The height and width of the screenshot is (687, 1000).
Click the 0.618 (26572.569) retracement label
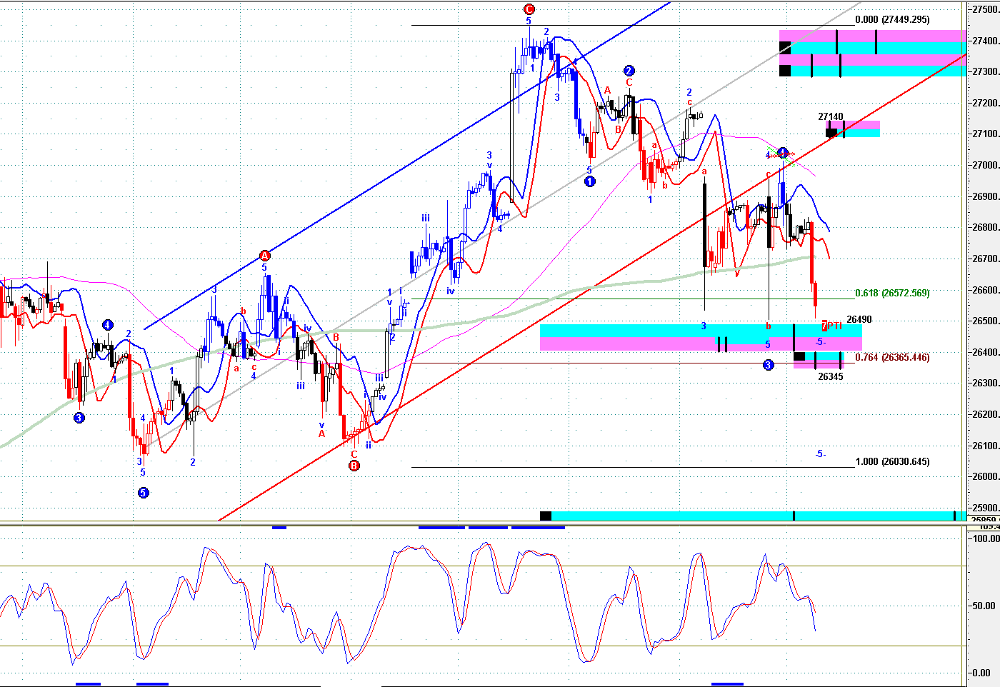click(892, 293)
